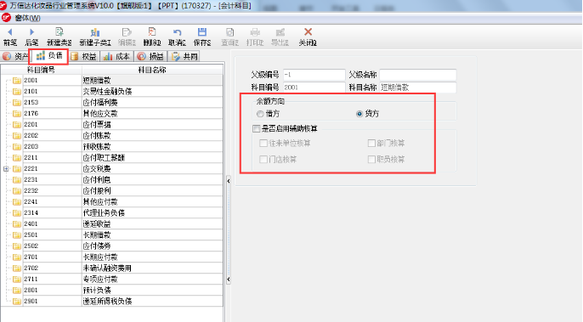Click the 取消 undo toolbar icon
The height and width of the screenshot is (322, 583).
point(177,32)
